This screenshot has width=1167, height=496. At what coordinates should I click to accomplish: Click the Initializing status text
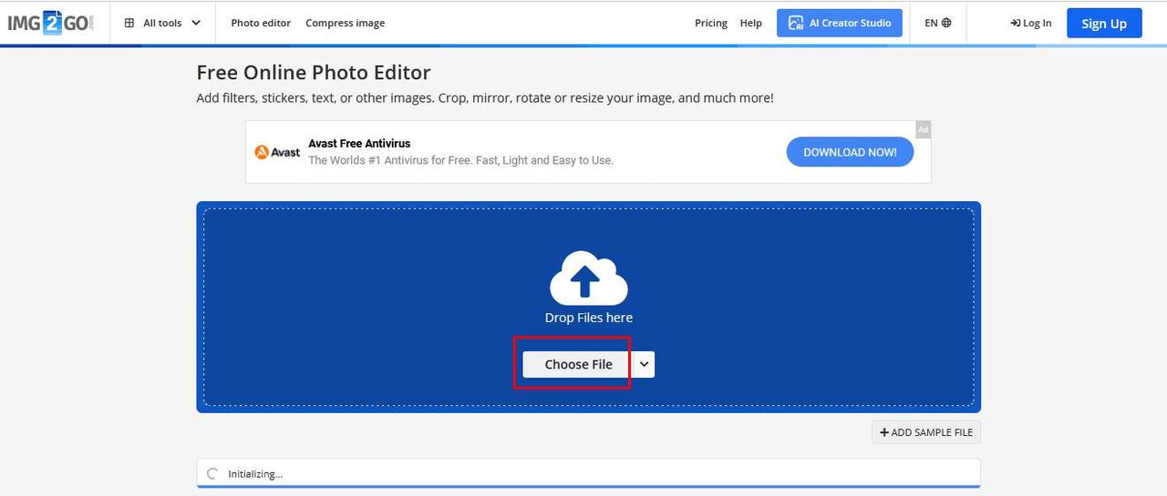click(255, 474)
